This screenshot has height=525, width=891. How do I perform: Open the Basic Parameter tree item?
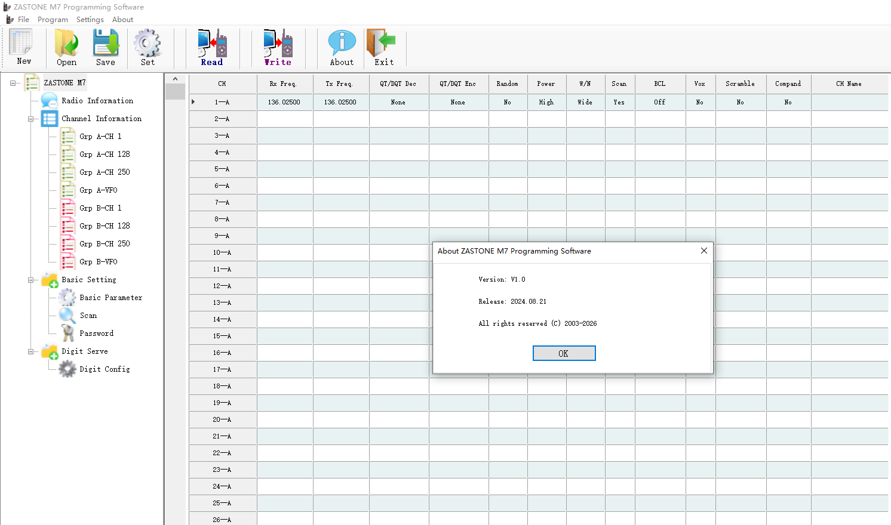point(110,298)
